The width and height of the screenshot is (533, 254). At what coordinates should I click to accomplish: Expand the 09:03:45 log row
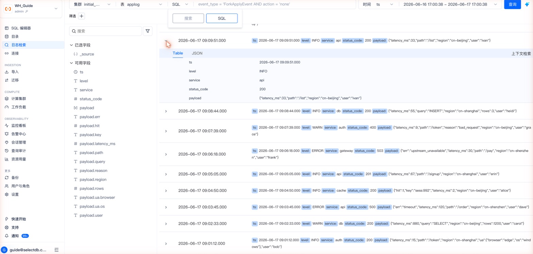[166, 207]
